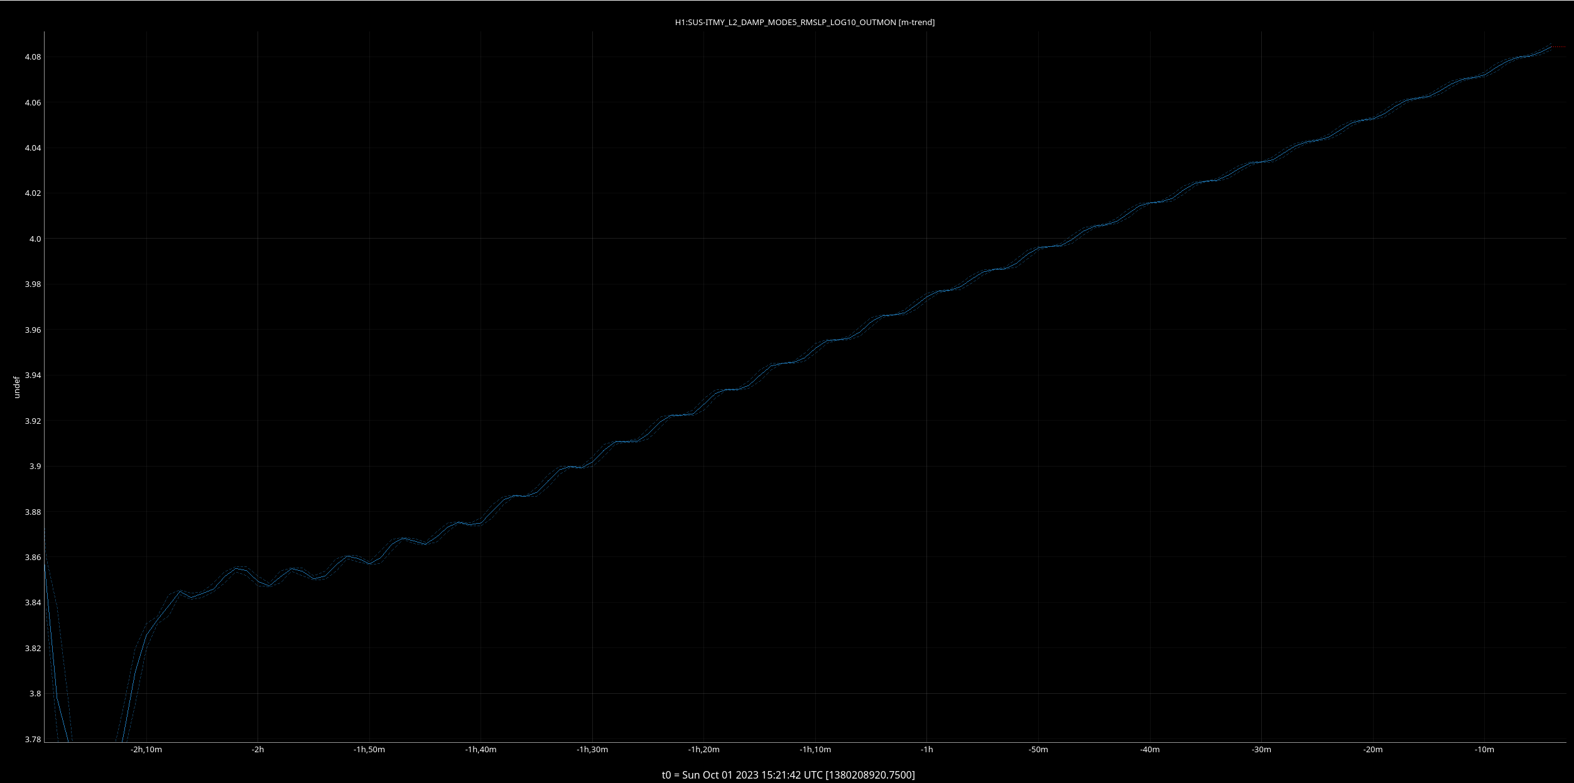Click y-axis tick label 3.98

coord(33,284)
